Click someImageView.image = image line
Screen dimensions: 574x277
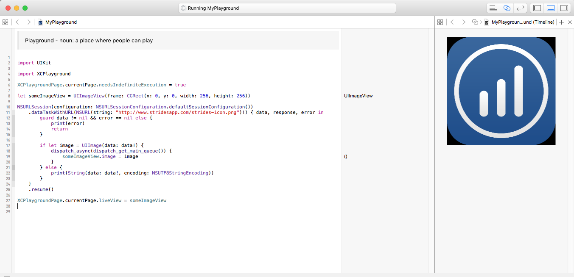[100, 156]
